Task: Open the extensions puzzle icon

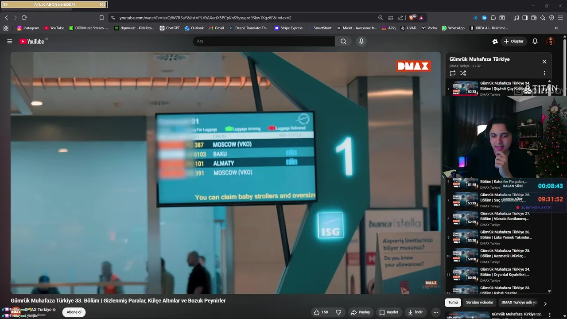Action: coord(493,18)
